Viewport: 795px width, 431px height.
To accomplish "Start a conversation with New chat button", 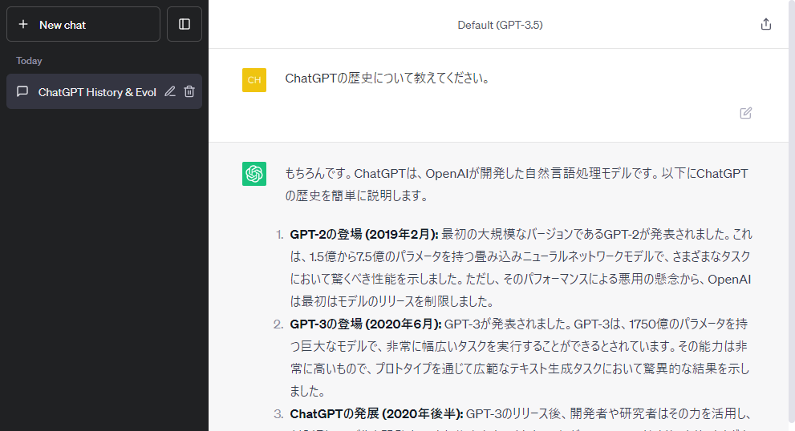I will coord(83,25).
